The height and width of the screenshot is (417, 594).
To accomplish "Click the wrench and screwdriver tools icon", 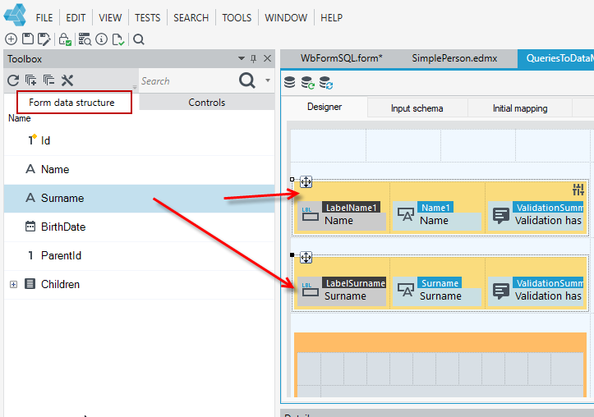I will click(67, 80).
